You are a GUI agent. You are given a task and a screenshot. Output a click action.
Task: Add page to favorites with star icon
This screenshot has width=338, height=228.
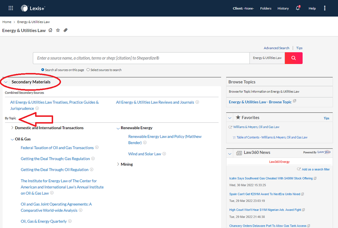click(58, 30)
